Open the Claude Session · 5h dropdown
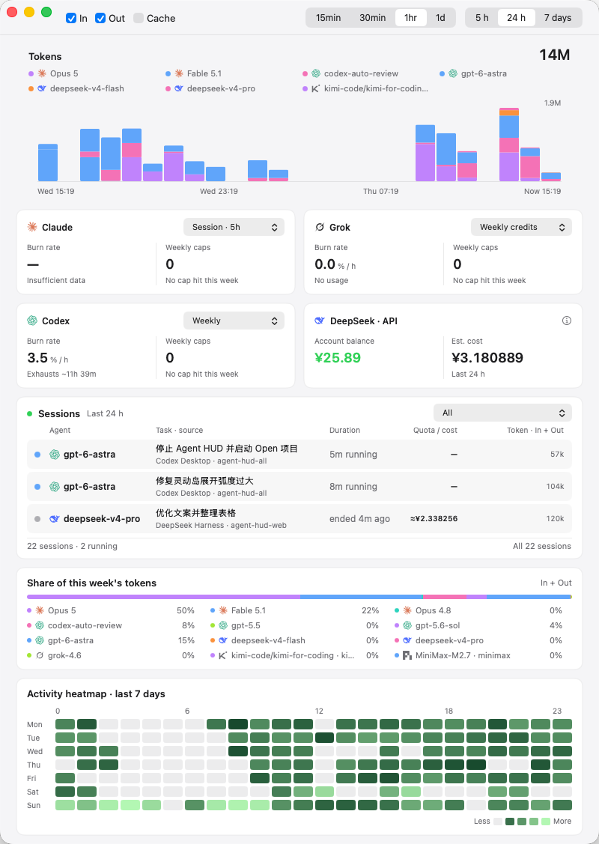The height and width of the screenshot is (844, 599). [234, 227]
